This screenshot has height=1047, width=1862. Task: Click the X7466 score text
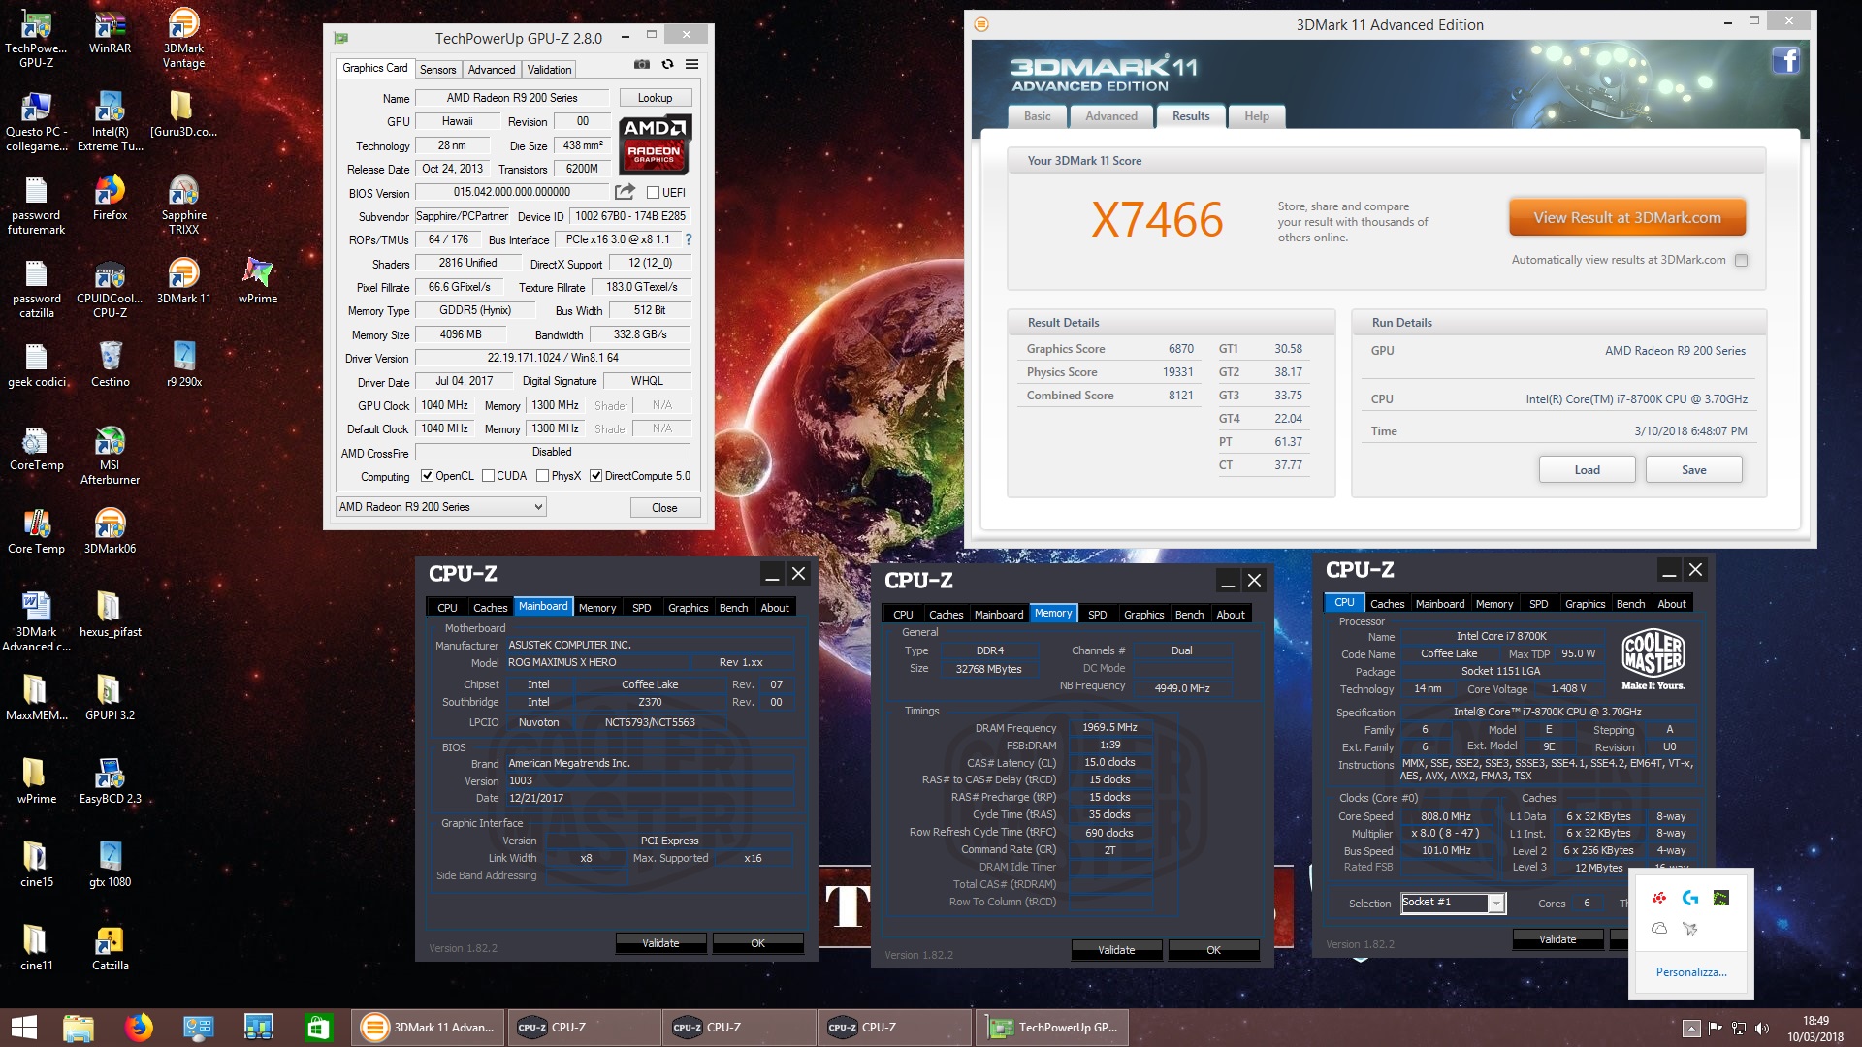click(1157, 220)
